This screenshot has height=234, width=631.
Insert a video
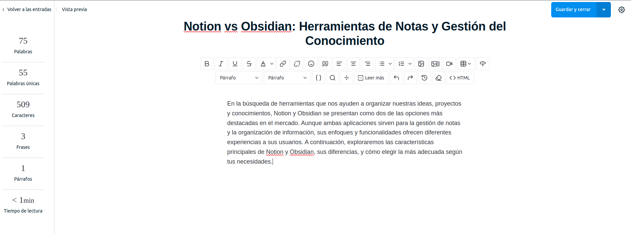point(450,64)
